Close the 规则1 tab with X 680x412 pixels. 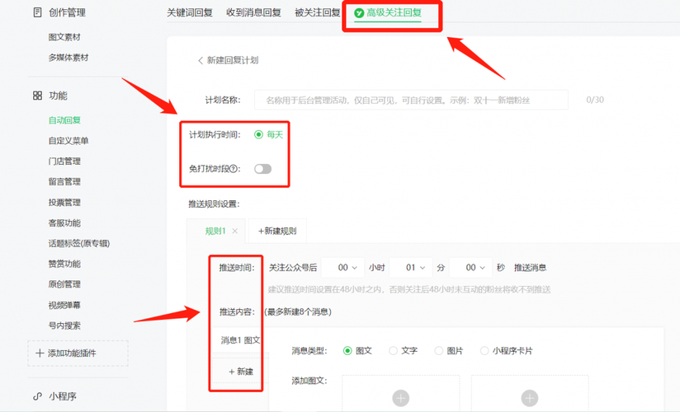(x=235, y=232)
